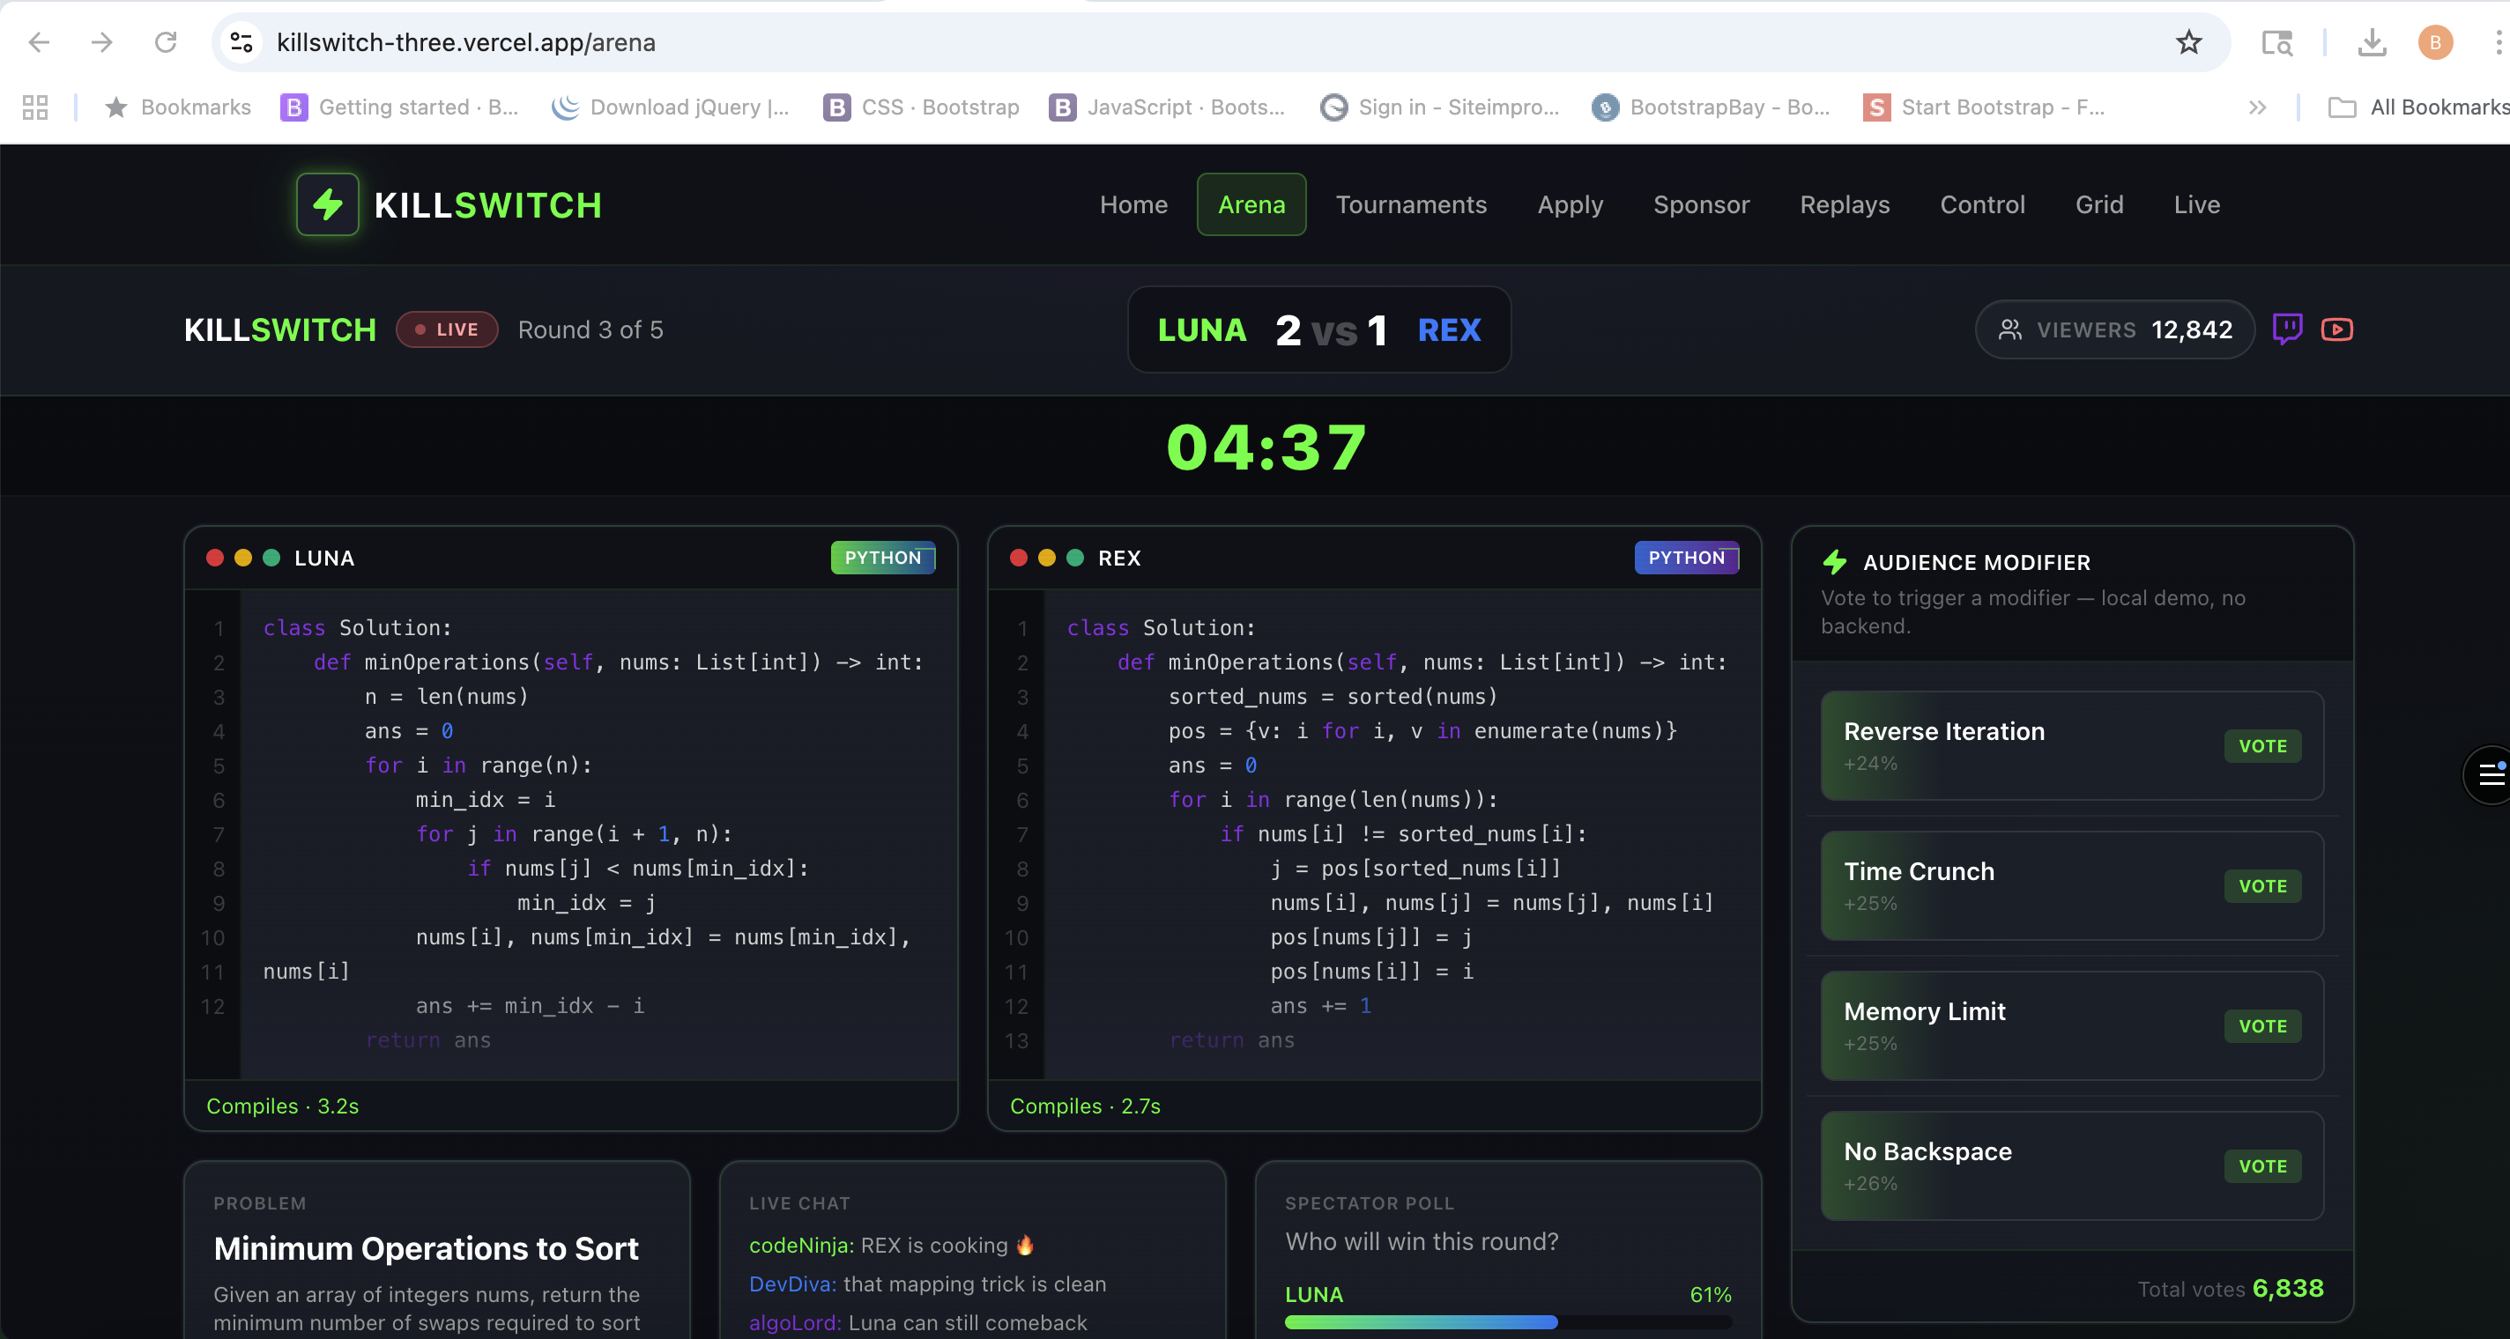Open the Download jQuery bookmark
The width and height of the screenshot is (2510, 1339).
click(671, 107)
